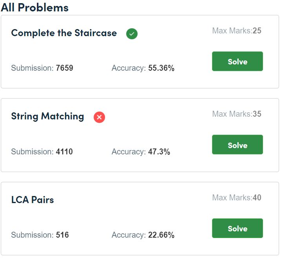The width and height of the screenshot is (283, 262).
Task: Solve the LCA Pairs problem
Action: pyautogui.click(x=238, y=228)
